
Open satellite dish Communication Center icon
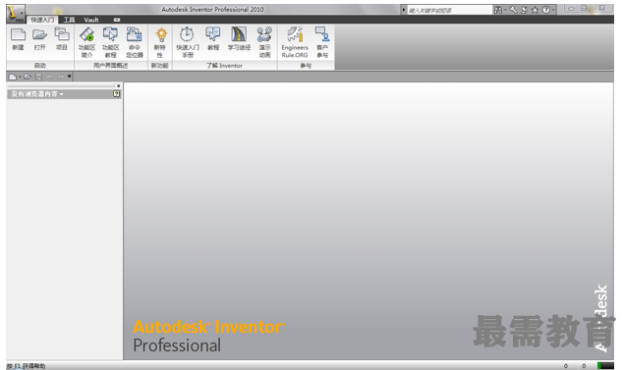(x=524, y=10)
